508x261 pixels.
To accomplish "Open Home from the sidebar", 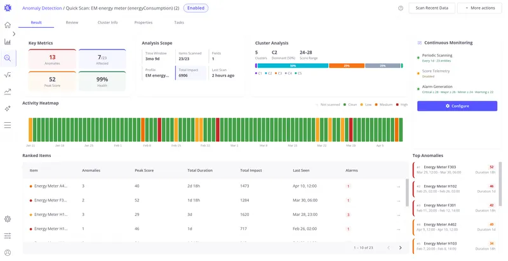I will click(x=8, y=25).
